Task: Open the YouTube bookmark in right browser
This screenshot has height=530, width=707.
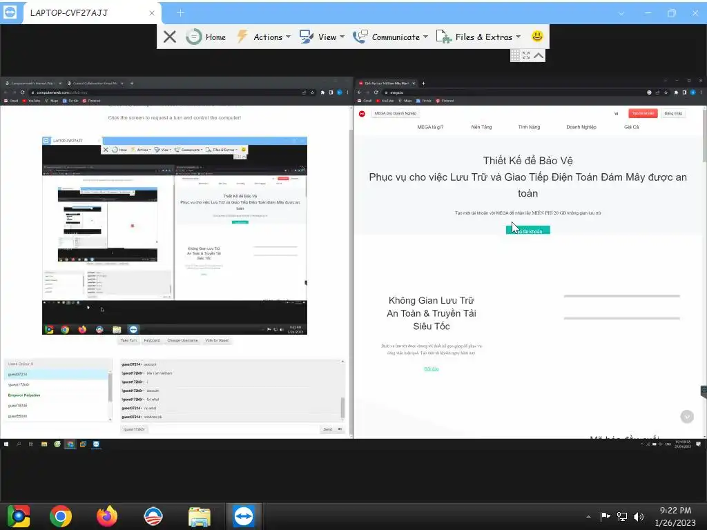Action: click(x=385, y=101)
